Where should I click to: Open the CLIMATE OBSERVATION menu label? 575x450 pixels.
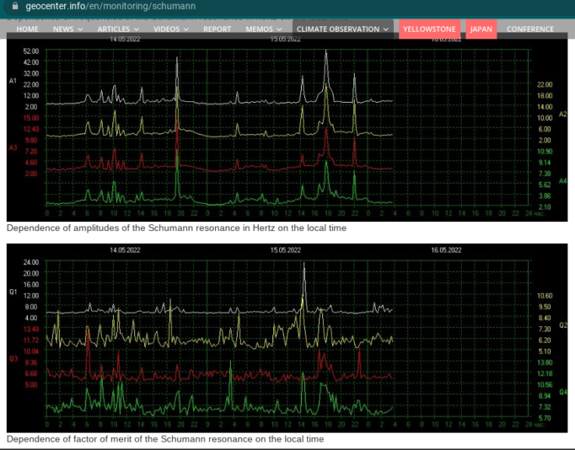pos(338,29)
